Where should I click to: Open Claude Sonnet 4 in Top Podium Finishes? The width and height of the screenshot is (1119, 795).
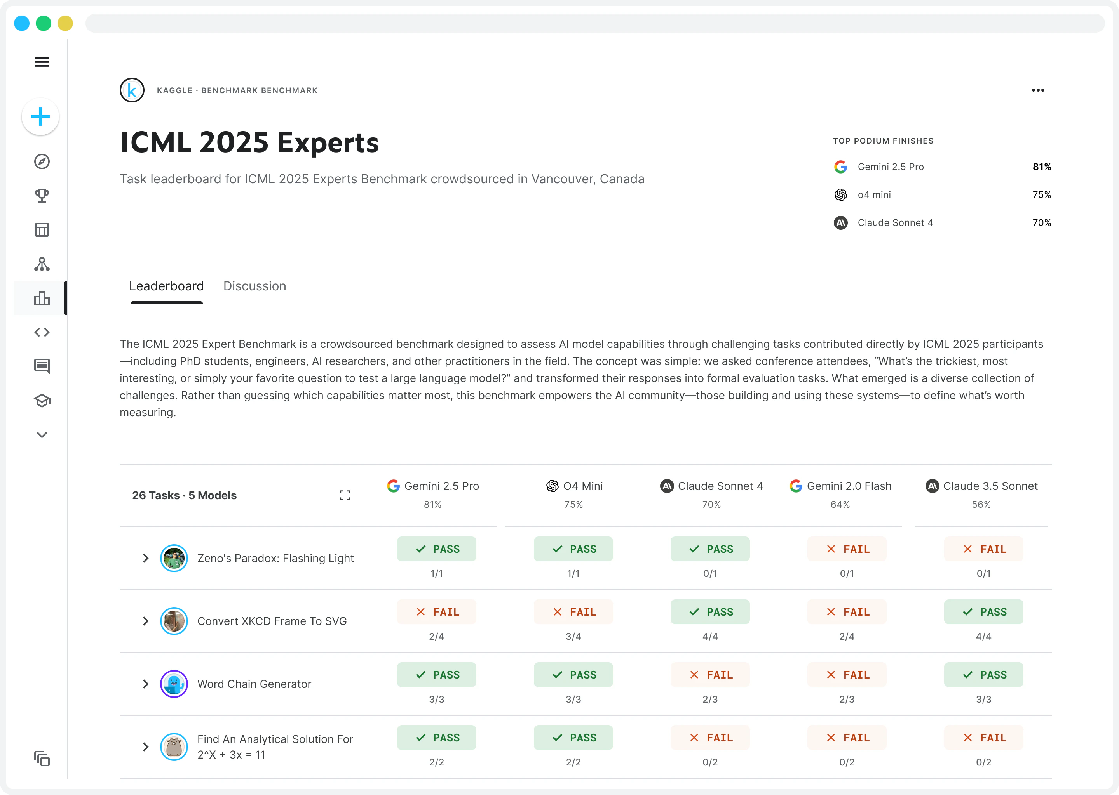tap(895, 223)
